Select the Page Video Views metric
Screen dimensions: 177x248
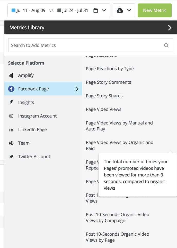[103, 109]
